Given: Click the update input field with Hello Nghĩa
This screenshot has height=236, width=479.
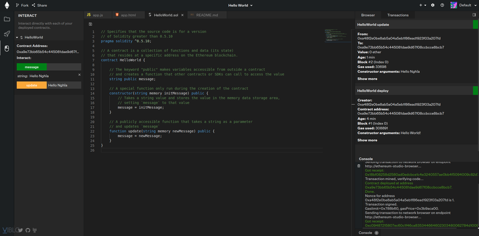Looking at the screenshot, I should click(x=64, y=85).
